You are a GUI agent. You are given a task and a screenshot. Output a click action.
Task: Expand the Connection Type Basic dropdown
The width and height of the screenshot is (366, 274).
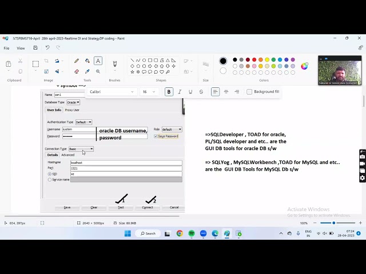pos(81,149)
